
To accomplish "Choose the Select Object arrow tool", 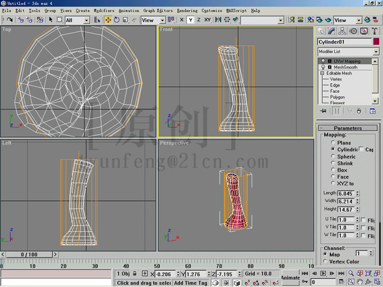I will [50, 20].
